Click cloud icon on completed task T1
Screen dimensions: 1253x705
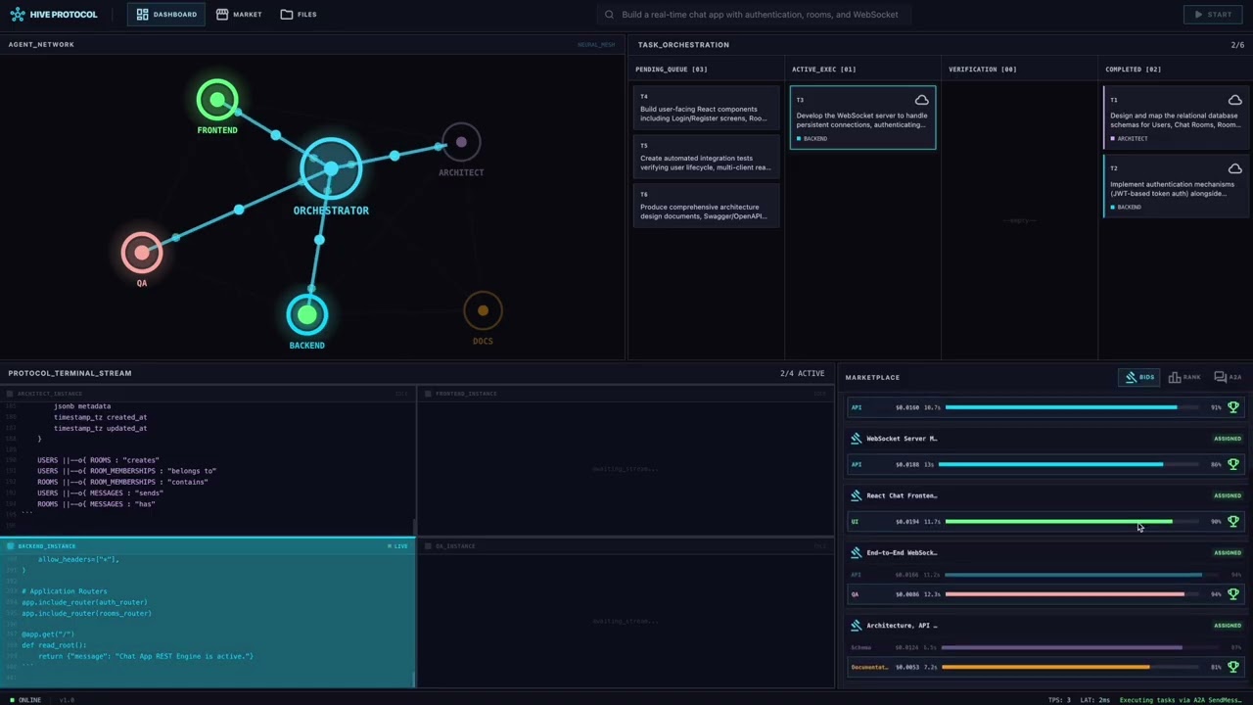[x=1234, y=100]
